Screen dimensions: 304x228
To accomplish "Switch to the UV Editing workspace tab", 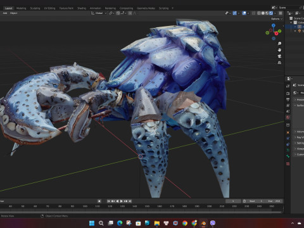I will click(49, 8).
